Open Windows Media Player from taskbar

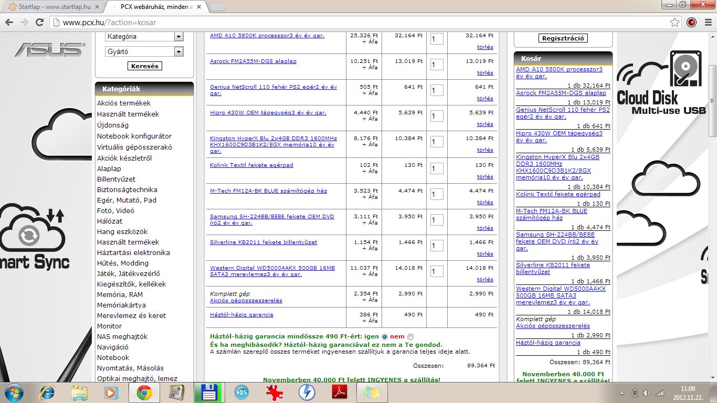(x=111, y=393)
